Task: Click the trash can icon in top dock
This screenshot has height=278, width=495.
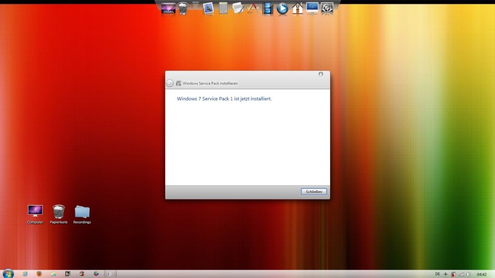Action: pos(183,8)
